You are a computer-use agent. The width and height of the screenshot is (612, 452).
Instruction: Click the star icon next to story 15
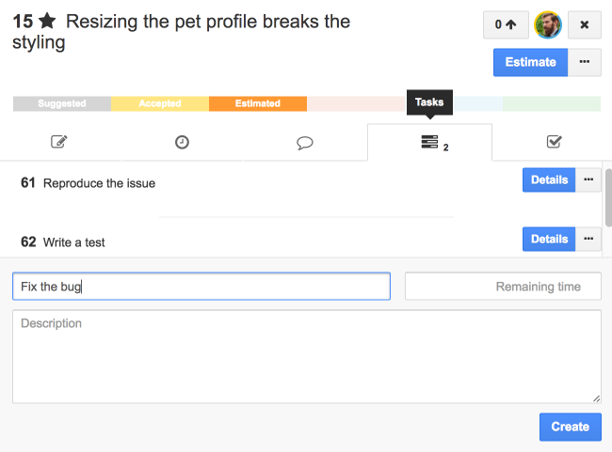click(47, 23)
